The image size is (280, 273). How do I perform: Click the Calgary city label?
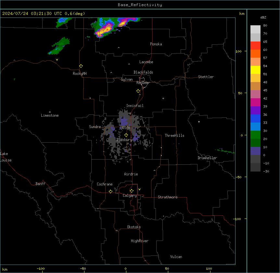[x=130, y=196]
